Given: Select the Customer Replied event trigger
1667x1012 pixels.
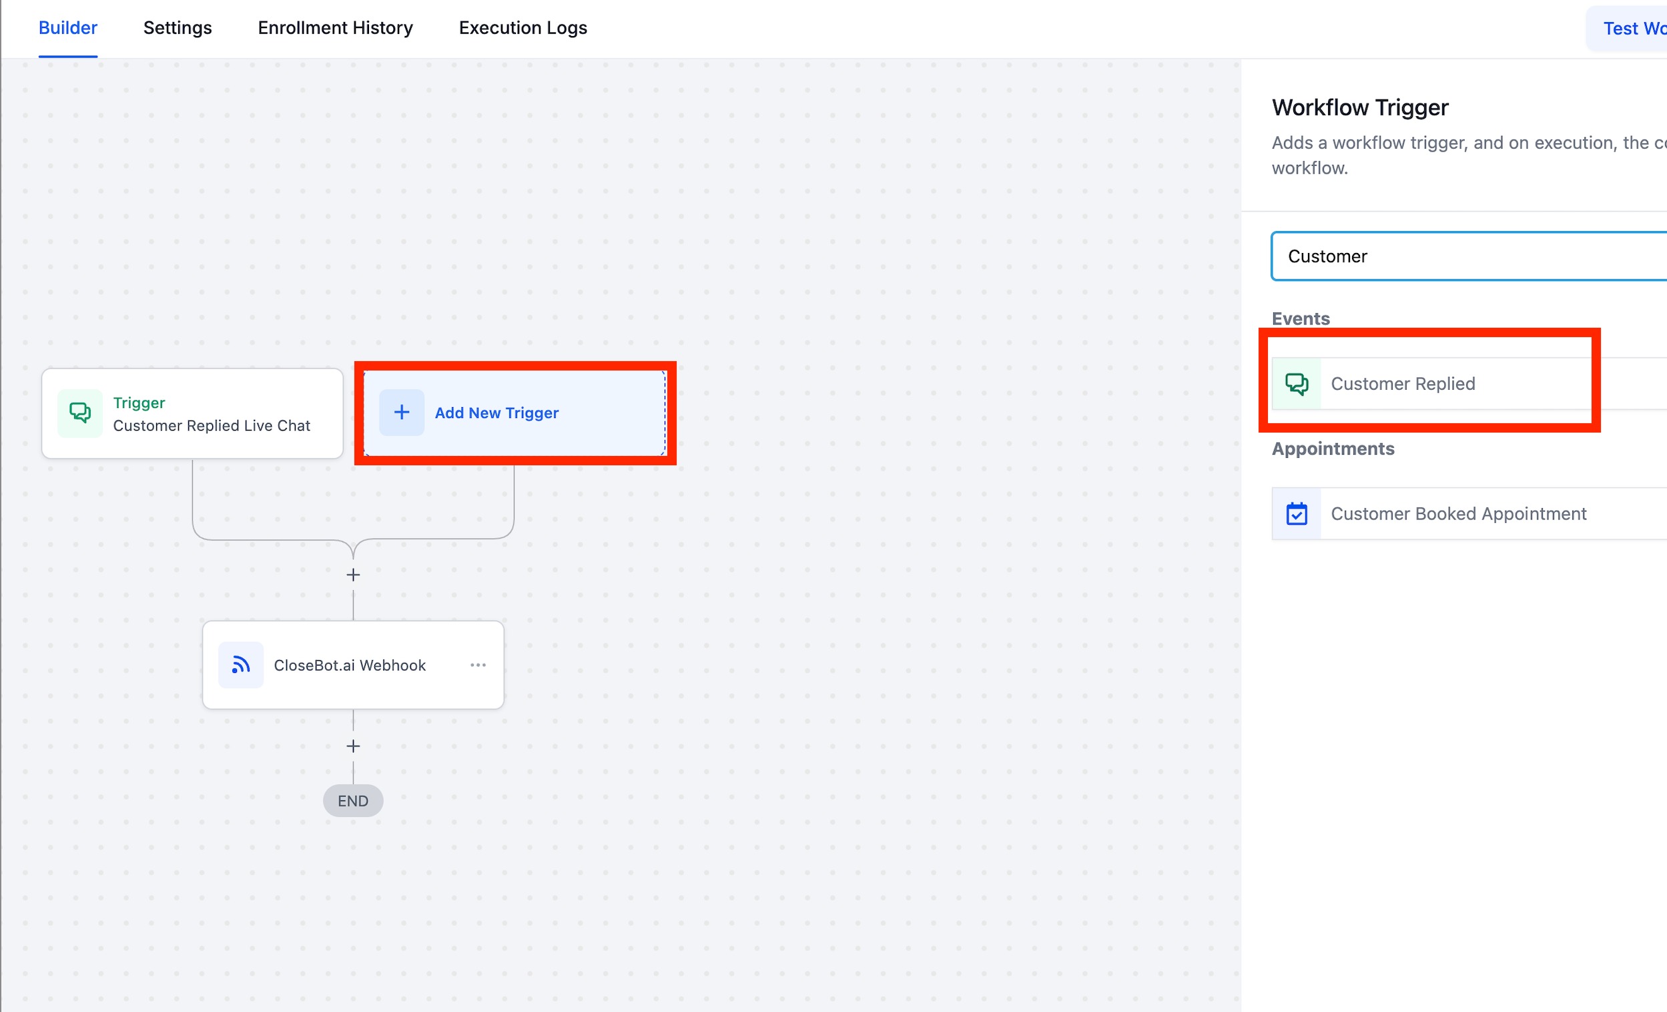Looking at the screenshot, I should coord(1403,384).
